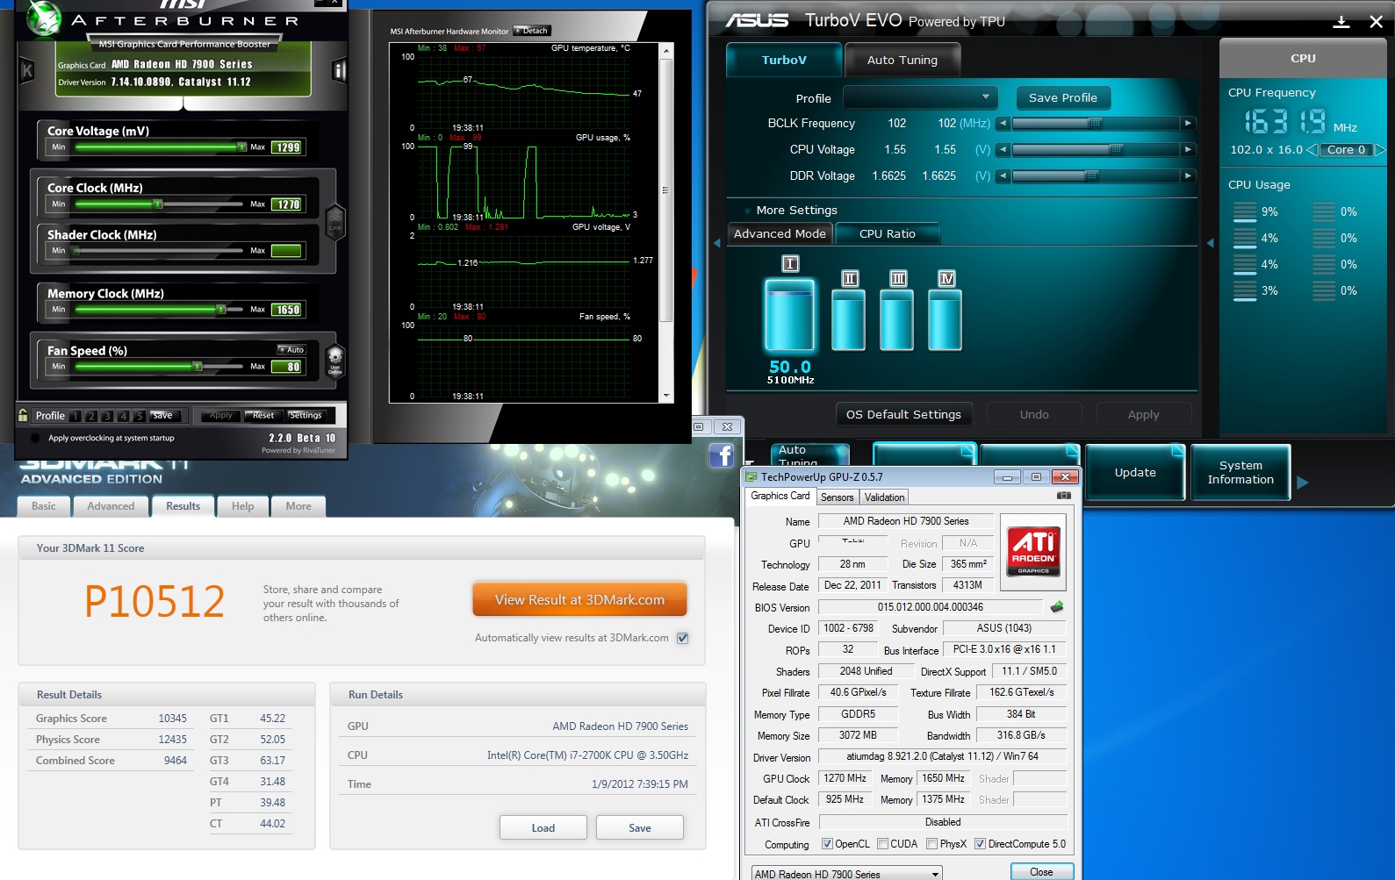Switch to the Auto Tuning tab
Viewport: 1395px width, 880px height.
click(x=902, y=60)
